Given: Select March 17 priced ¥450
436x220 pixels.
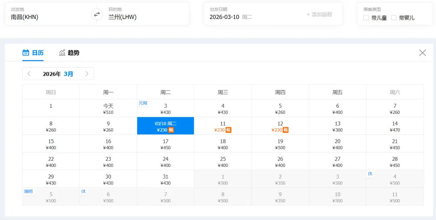Looking at the screenshot, I should click(x=166, y=144).
